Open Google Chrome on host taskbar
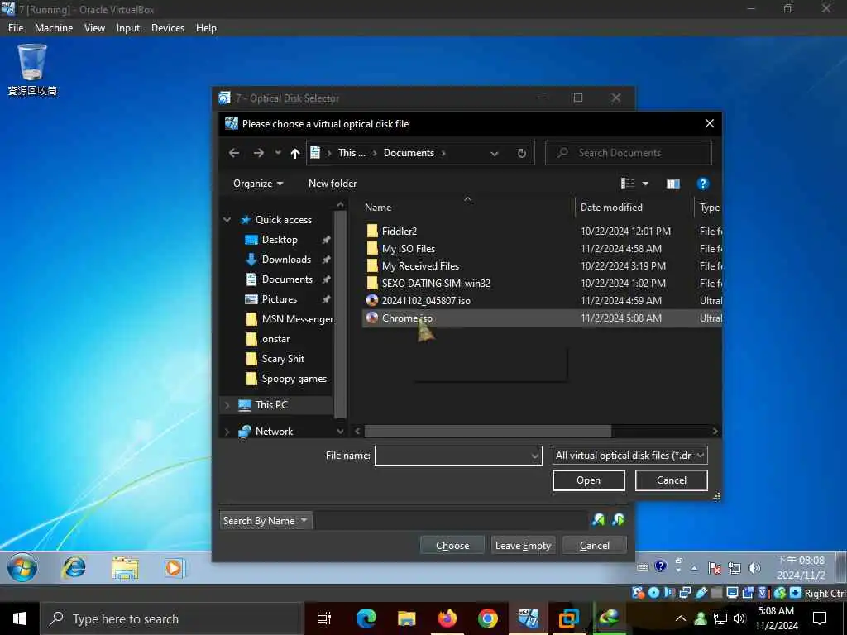The image size is (847, 635). pos(487,618)
